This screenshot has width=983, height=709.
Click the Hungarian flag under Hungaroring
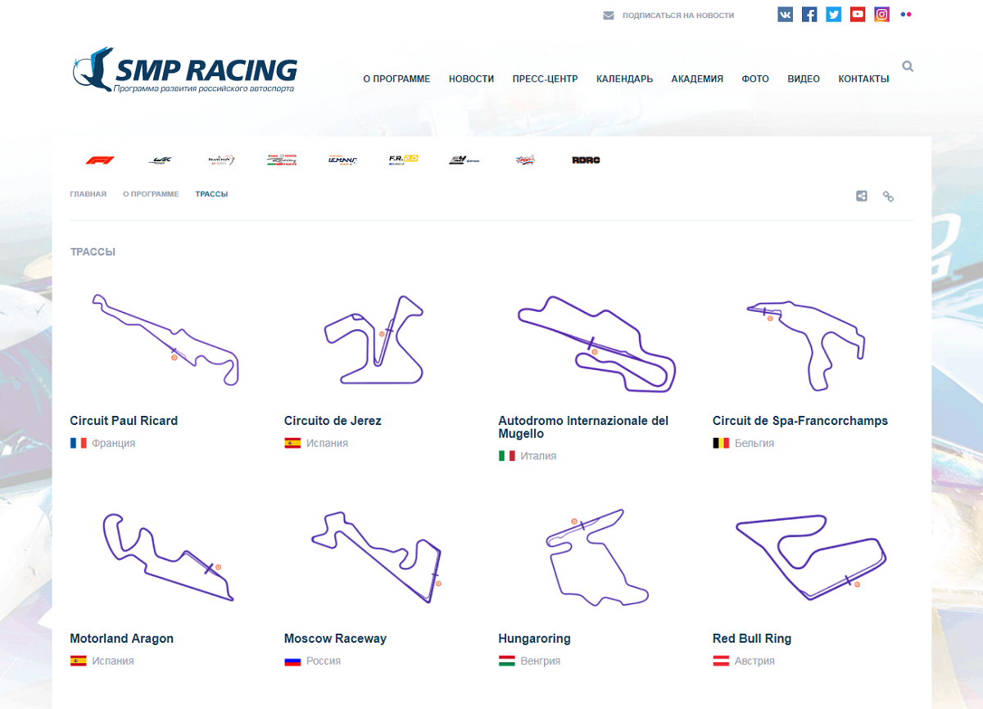pyautogui.click(x=507, y=661)
